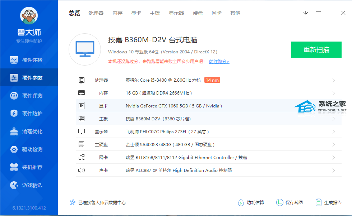352x216 pixels.
Task: Click the 保存截图 save screenshot button
Action: click(290, 203)
